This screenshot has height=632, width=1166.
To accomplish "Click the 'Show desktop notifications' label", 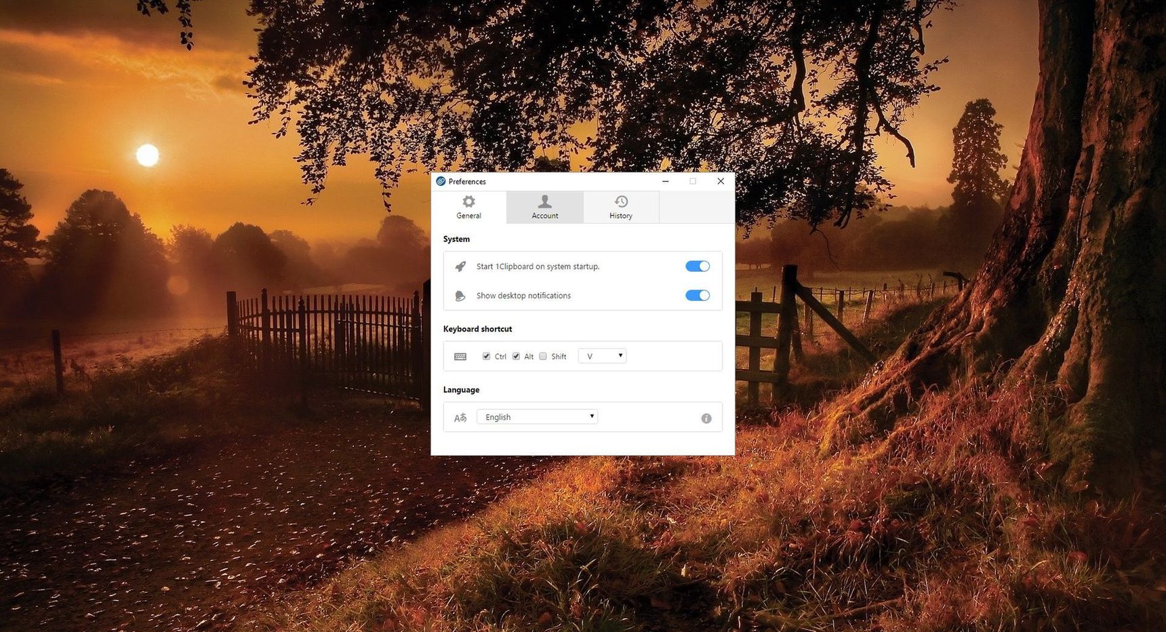I will coord(523,296).
